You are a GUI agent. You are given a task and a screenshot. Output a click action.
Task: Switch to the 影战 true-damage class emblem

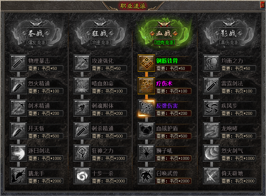[229, 33]
